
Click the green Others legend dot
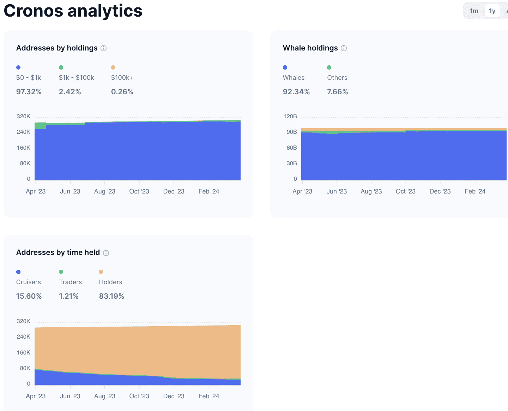329,67
